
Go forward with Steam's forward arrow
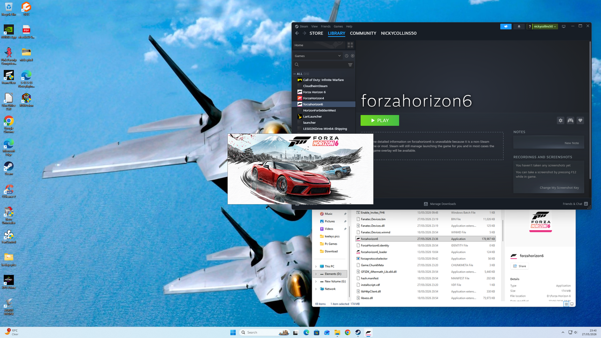point(304,33)
